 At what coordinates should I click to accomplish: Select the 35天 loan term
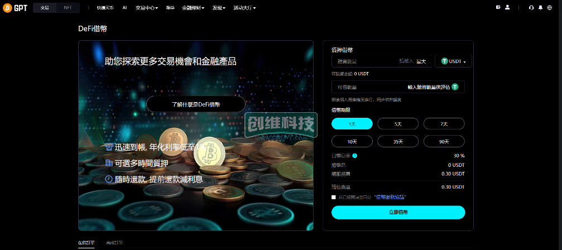pyautogui.click(x=398, y=141)
